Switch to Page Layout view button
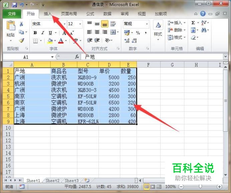 (153, 187)
